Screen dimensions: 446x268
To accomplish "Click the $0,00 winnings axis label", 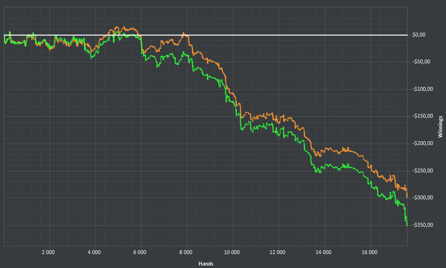I will (419, 34).
